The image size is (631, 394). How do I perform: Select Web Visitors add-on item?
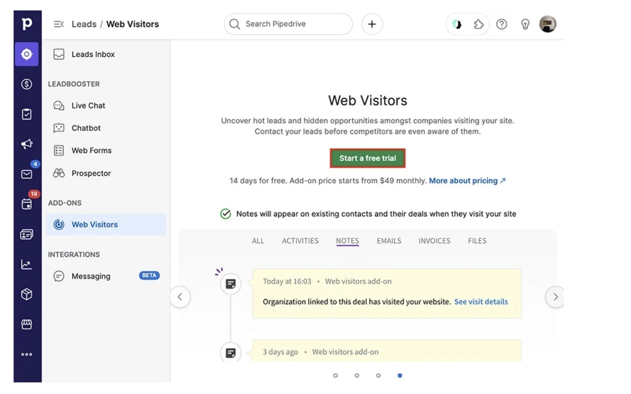tap(106, 225)
